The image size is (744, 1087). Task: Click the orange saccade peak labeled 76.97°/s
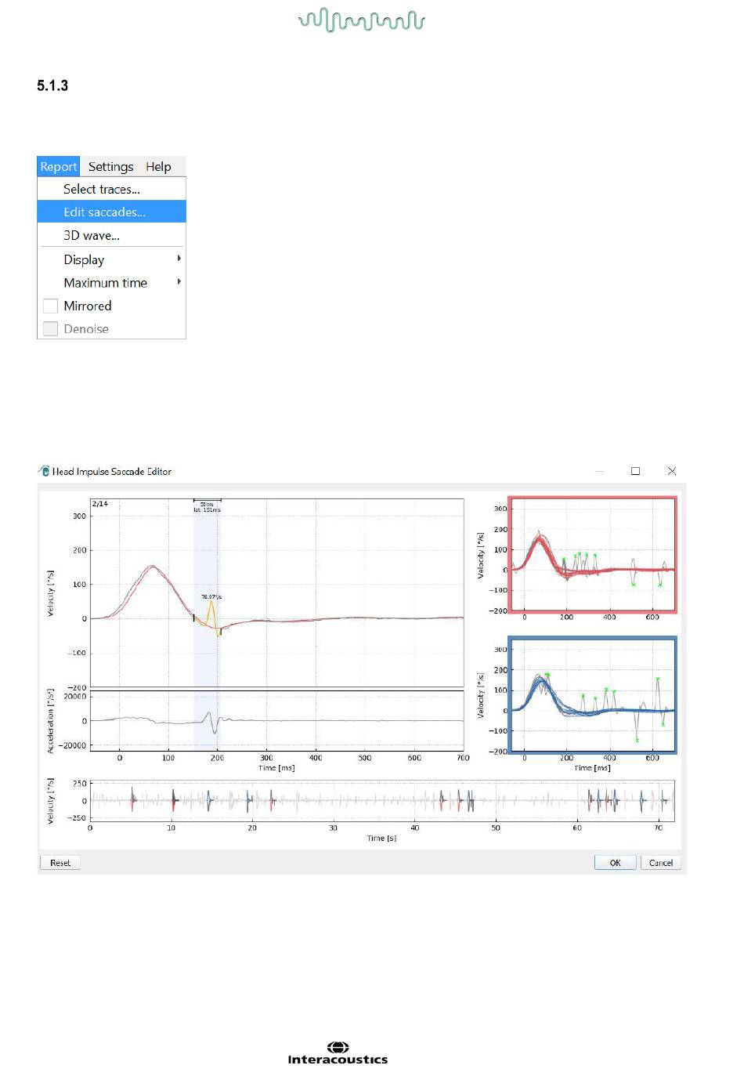coord(211,602)
